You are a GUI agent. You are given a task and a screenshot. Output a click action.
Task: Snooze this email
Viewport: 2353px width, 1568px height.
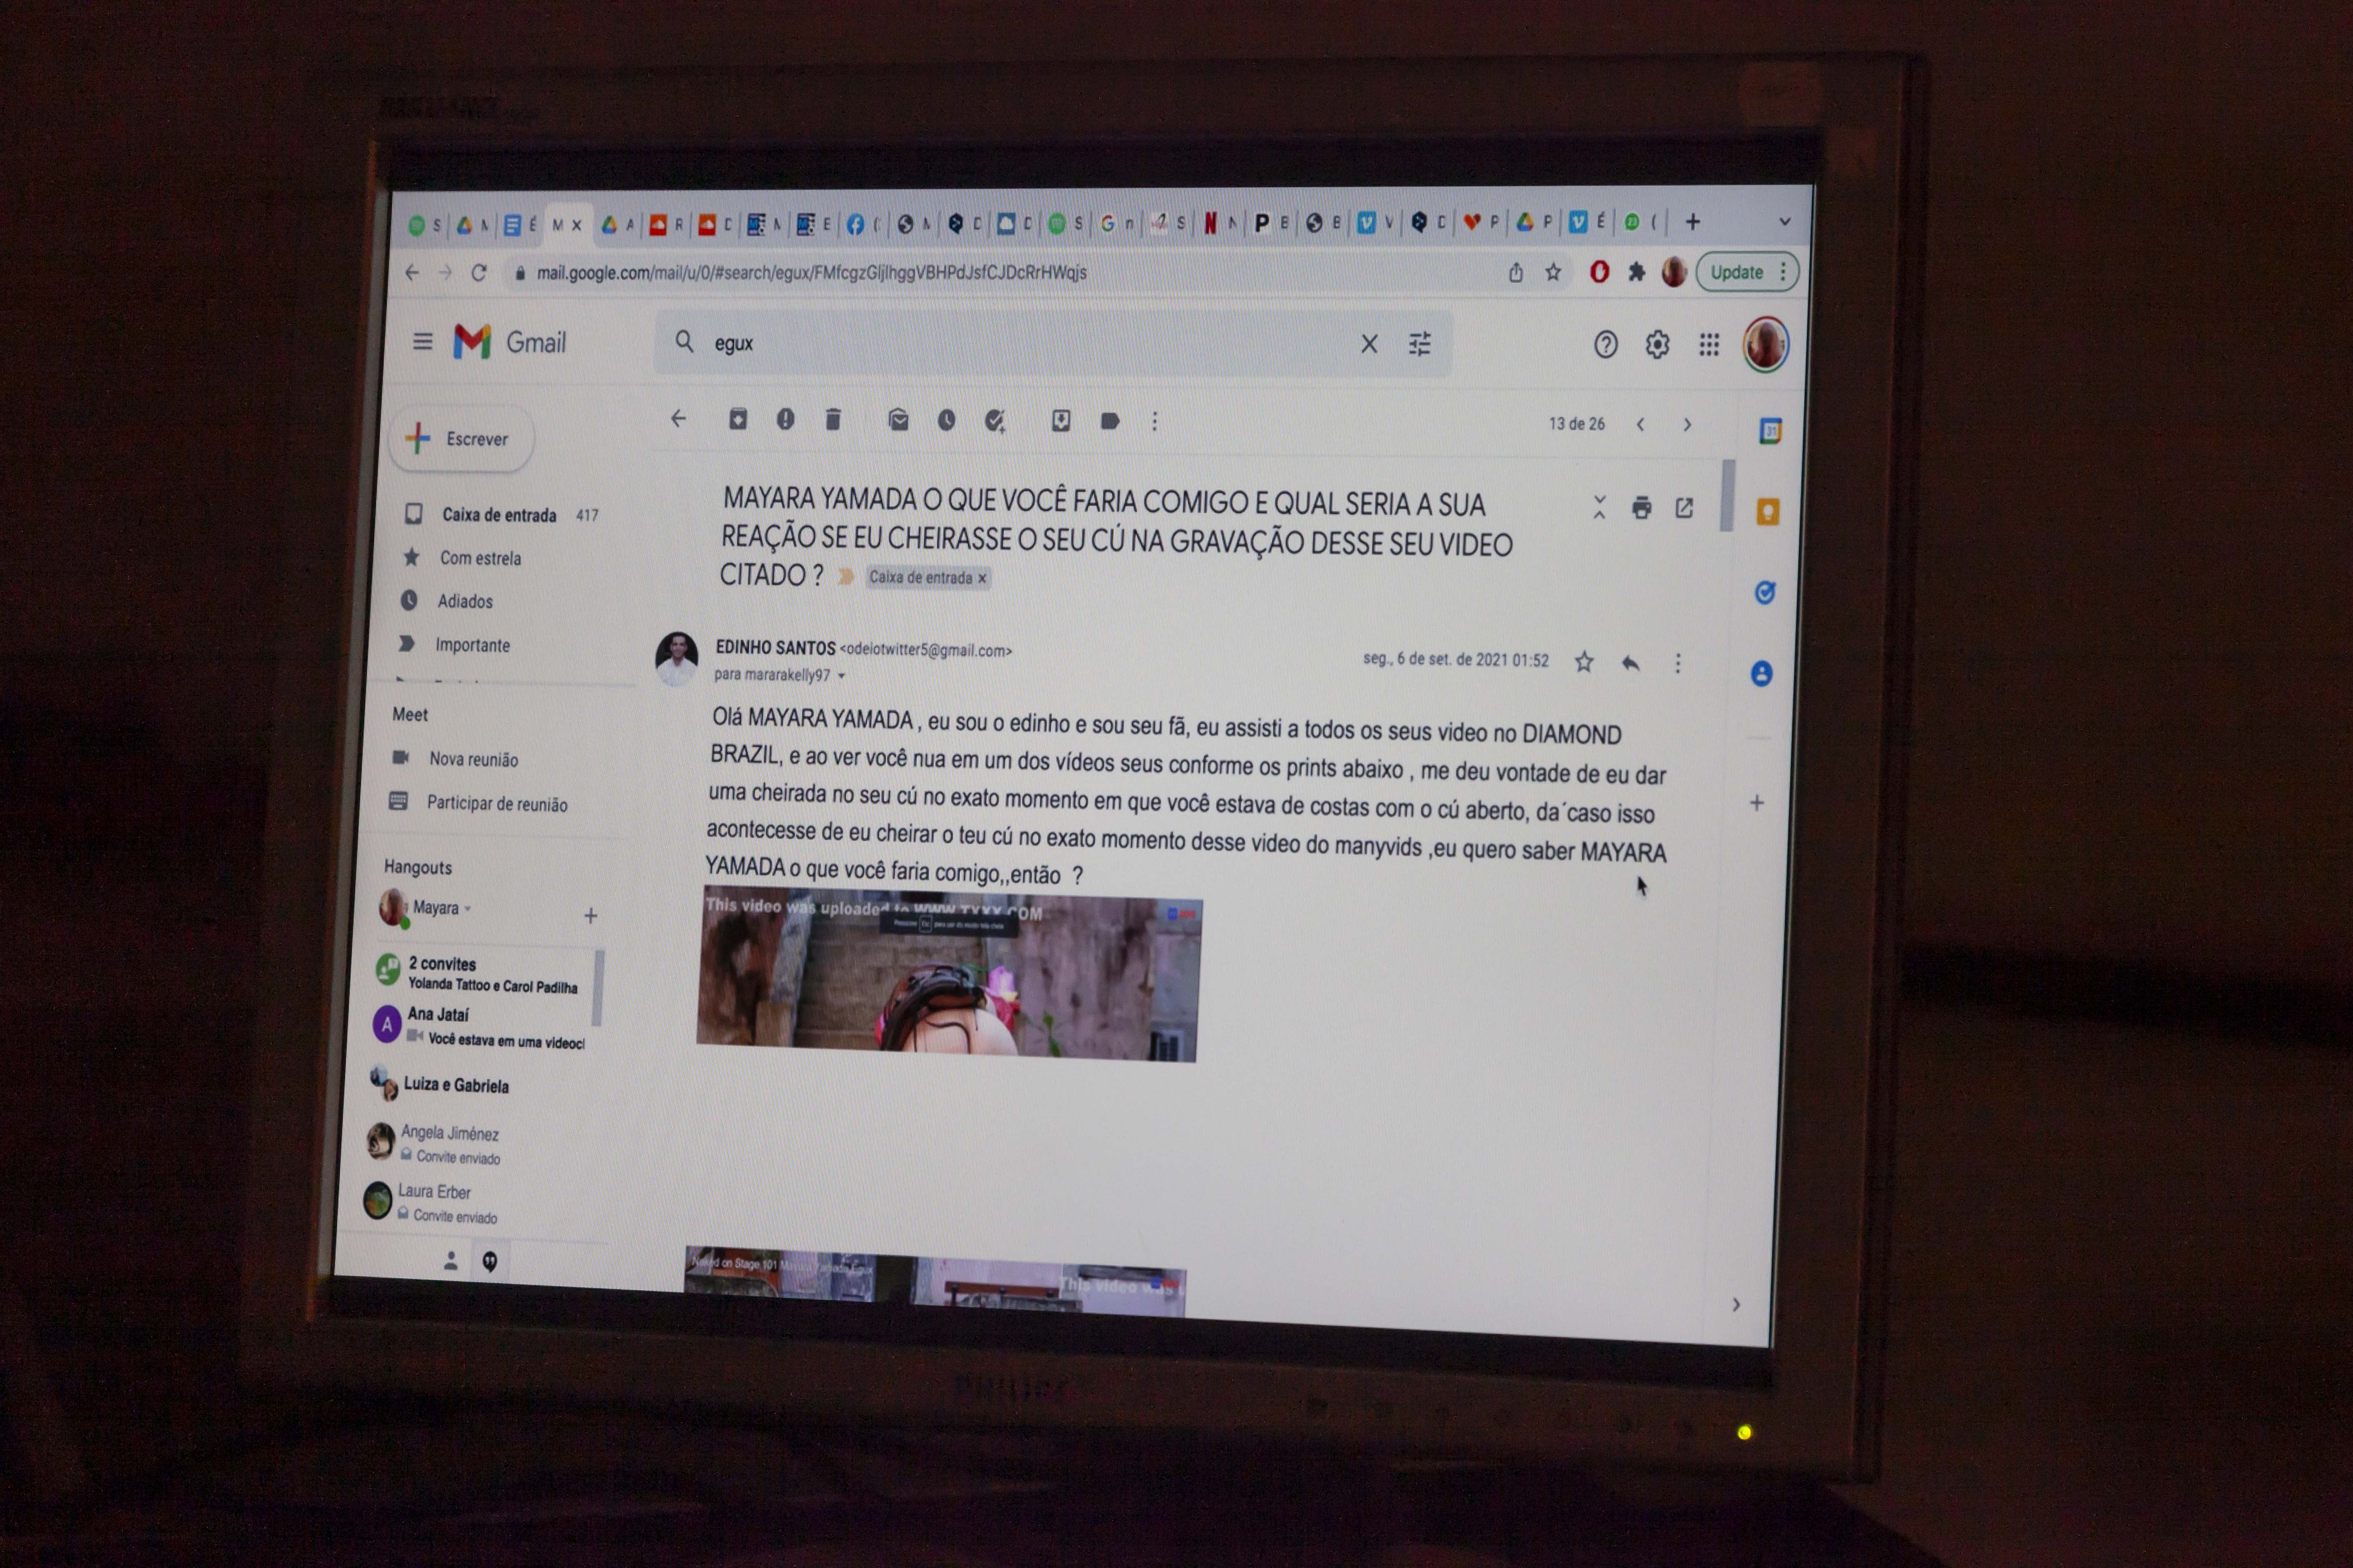tap(946, 420)
